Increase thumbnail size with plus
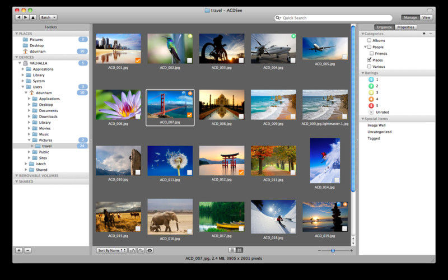Image resolution: width=448 pixels, height=280 pixels. [x=352, y=250]
